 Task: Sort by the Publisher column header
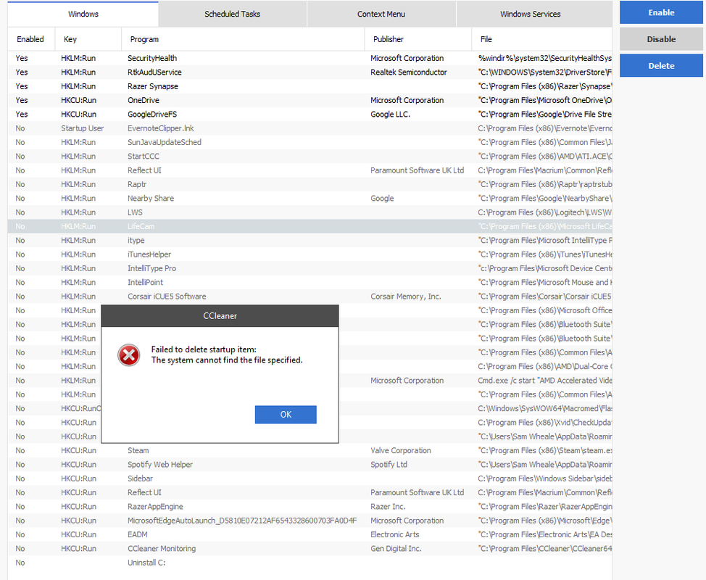(418, 39)
